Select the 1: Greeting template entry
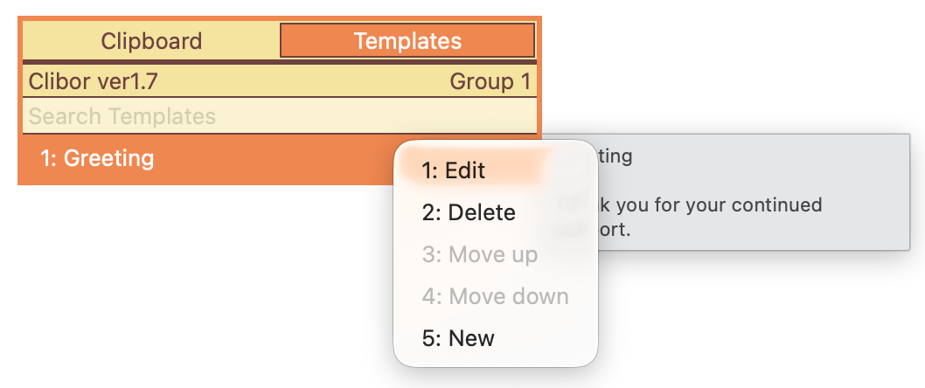This screenshot has width=925, height=388. pyautogui.click(x=97, y=158)
